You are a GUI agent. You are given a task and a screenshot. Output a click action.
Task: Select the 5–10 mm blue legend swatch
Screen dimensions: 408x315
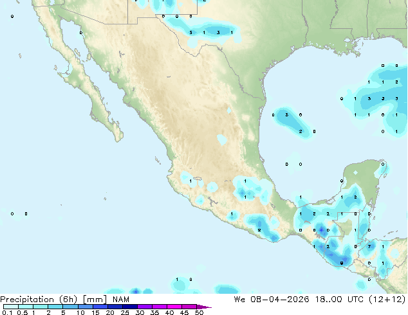pyautogui.click(x=70, y=307)
